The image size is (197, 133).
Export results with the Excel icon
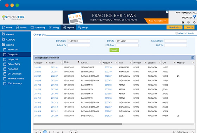192,57
